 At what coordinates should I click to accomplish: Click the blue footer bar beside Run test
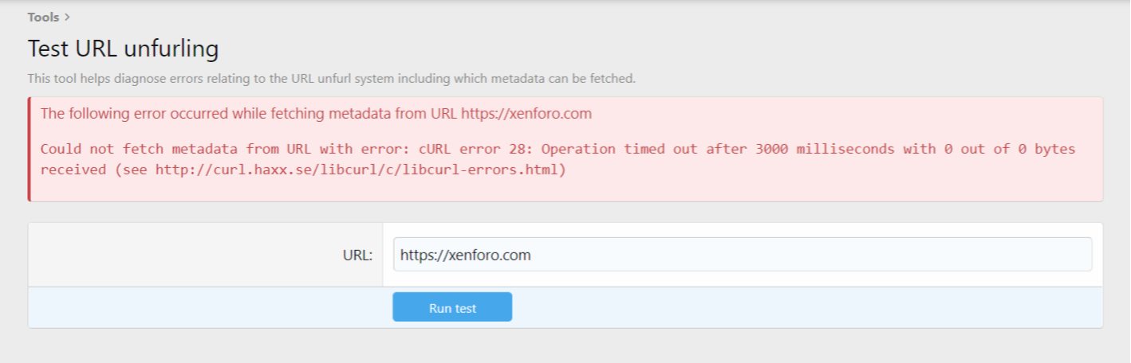pyautogui.click(x=798, y=307)
